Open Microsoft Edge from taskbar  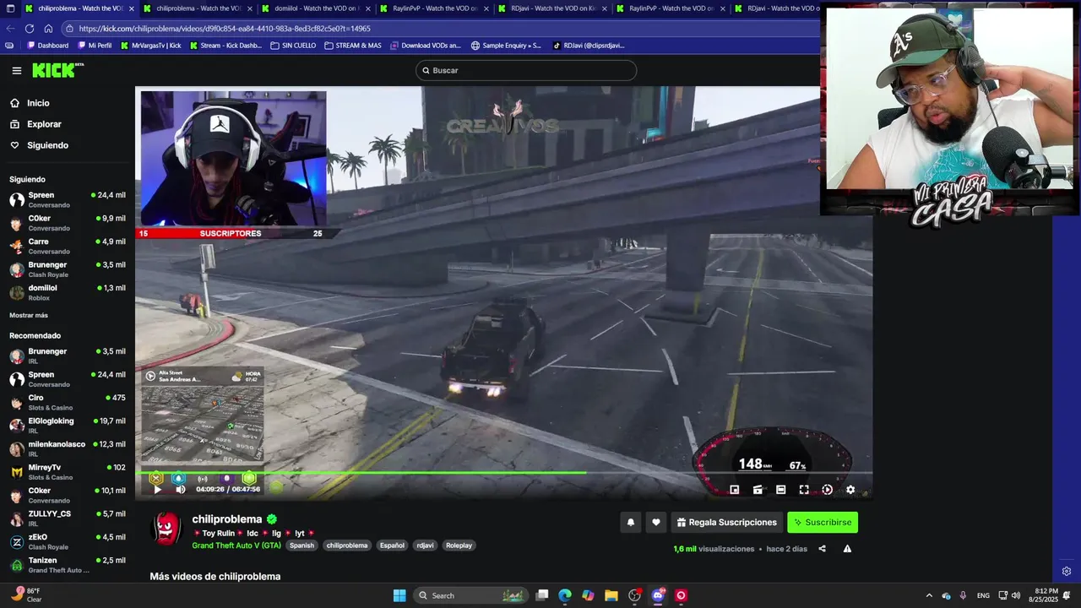pyautogui.click(x=565, y=595)
